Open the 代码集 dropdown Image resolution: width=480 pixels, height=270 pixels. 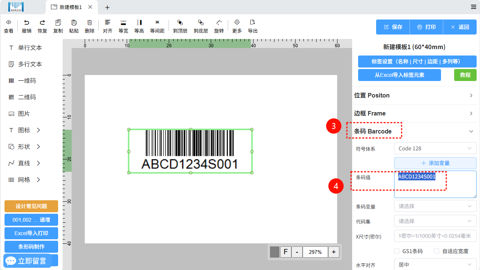[435, 221]
